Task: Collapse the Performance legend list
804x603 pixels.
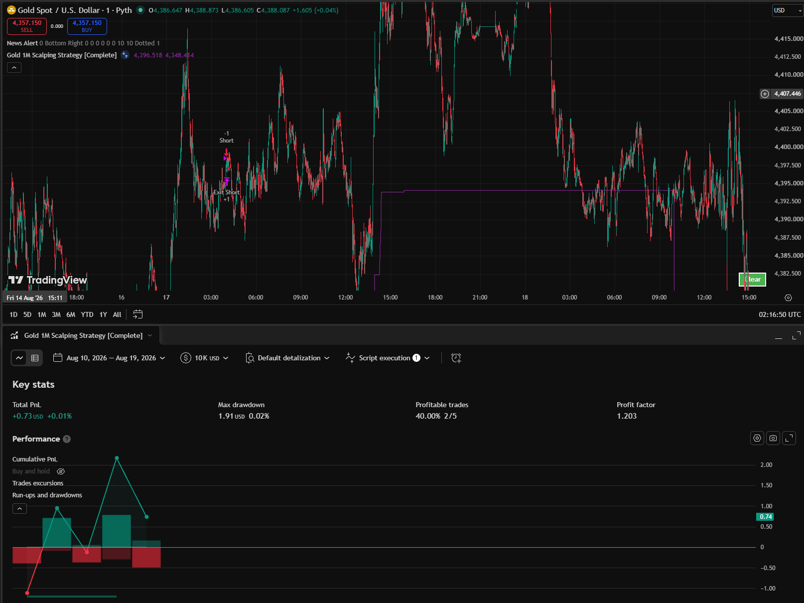Action: click(x=19, y=509)
